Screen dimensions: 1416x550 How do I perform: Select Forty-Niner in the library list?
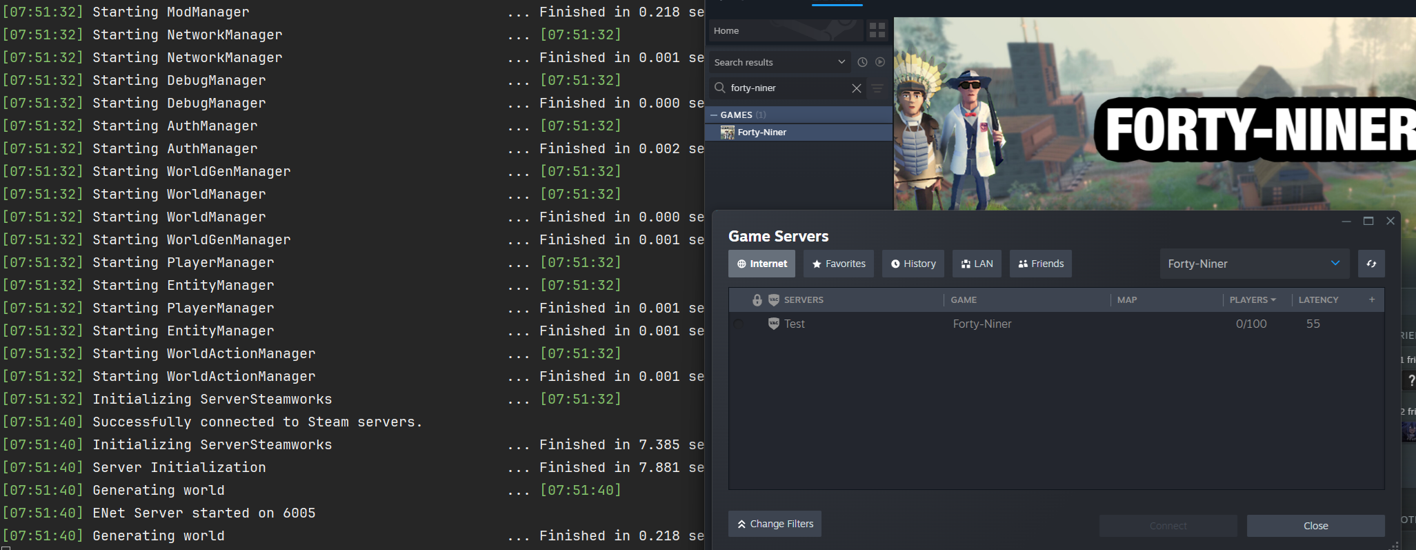[800, 132]
